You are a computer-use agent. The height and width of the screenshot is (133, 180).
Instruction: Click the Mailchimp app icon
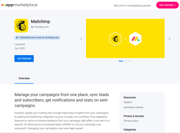21,26
